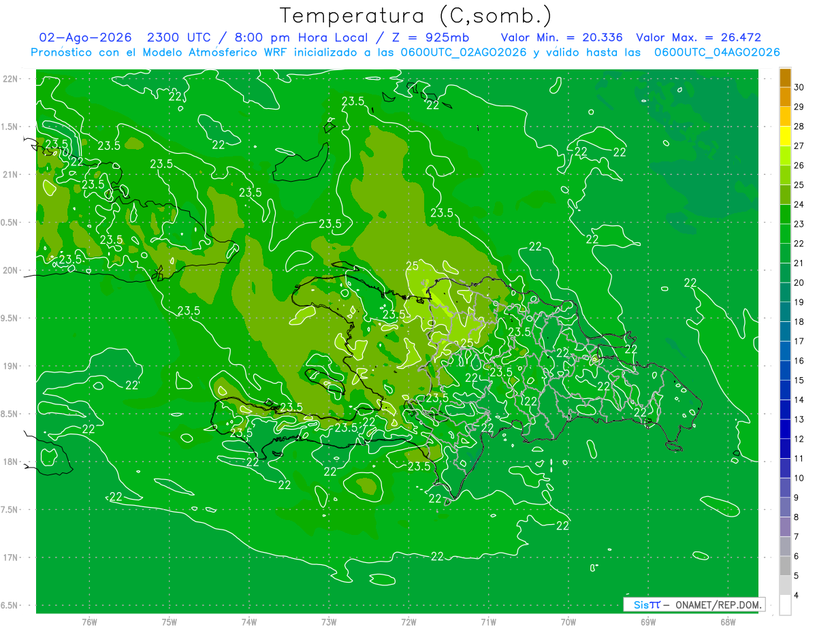817x631 pixels.
Task: Click the legend number "27" on the color scale
Action: 799,146
